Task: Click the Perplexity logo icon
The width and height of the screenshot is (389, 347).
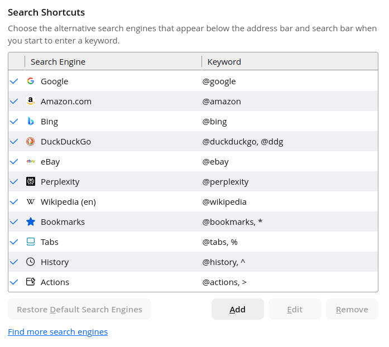Action: click(31, 181)
